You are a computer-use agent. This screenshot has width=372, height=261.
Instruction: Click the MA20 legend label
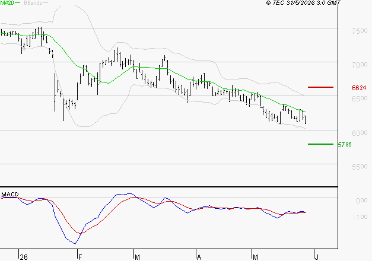coord(7,3)
